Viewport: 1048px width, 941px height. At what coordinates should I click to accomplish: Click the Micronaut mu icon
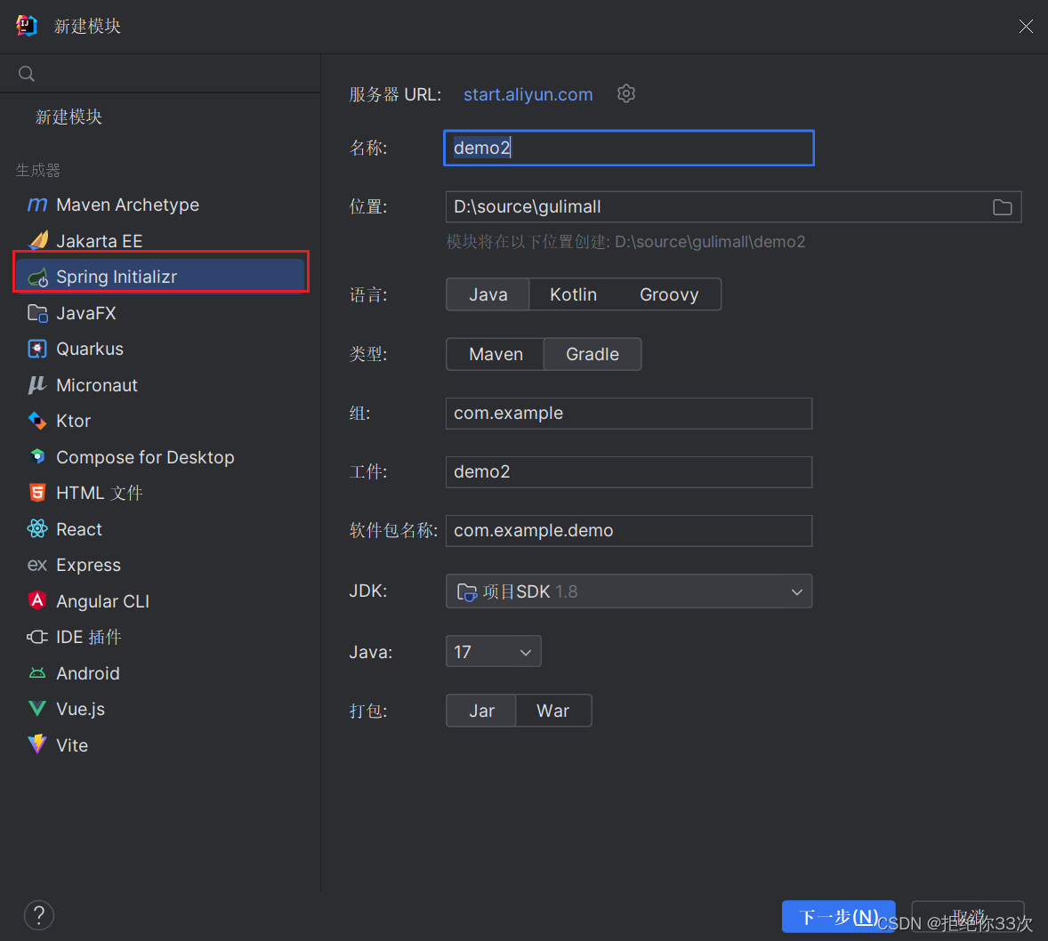click(37, 385)
